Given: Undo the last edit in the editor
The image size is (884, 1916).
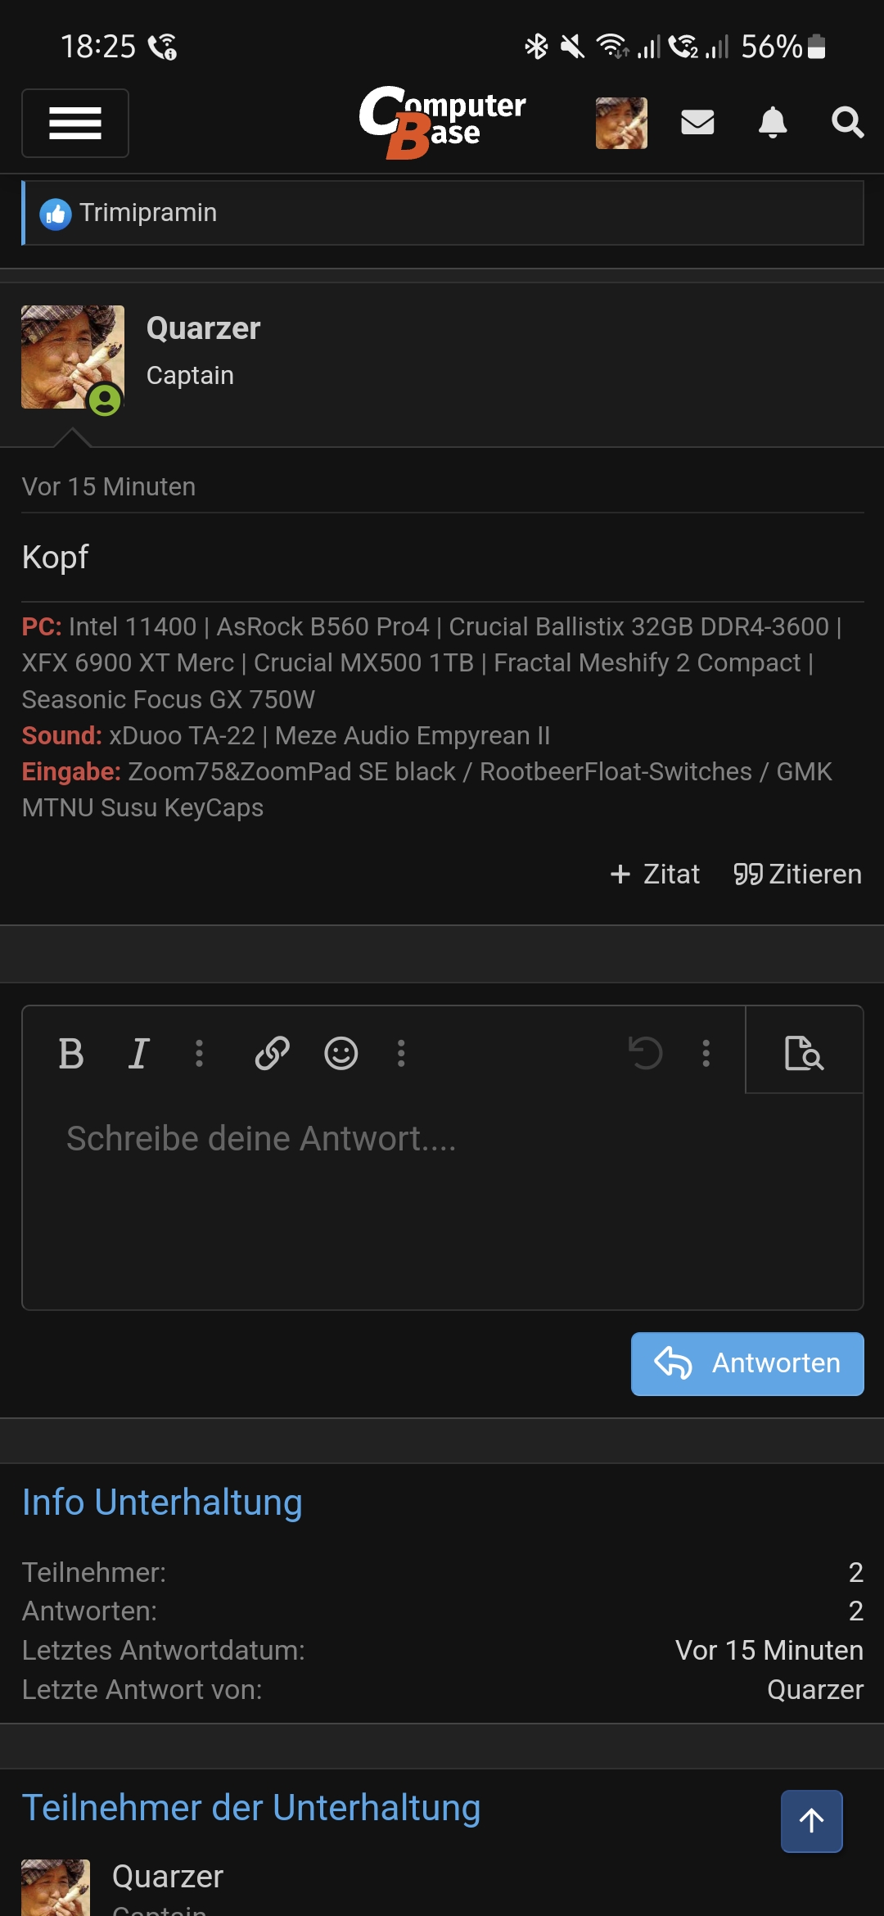Looking at the screenshot, I should tap(646, 1055).
